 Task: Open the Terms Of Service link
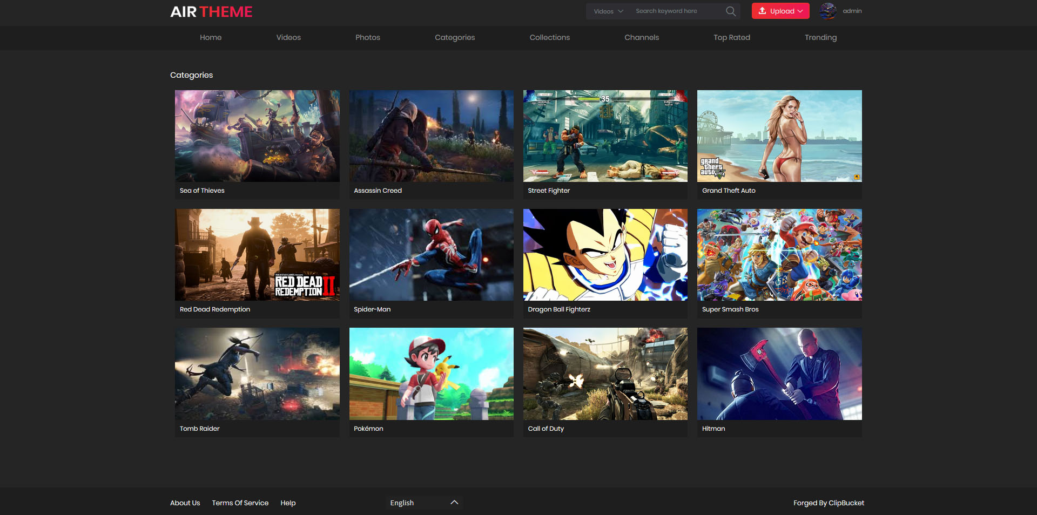(240, 503)
